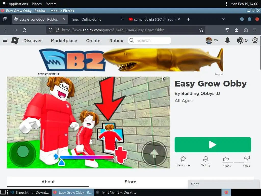Click the Notify bell for this game
Screen dimensions: 261x196
(206, 159)
